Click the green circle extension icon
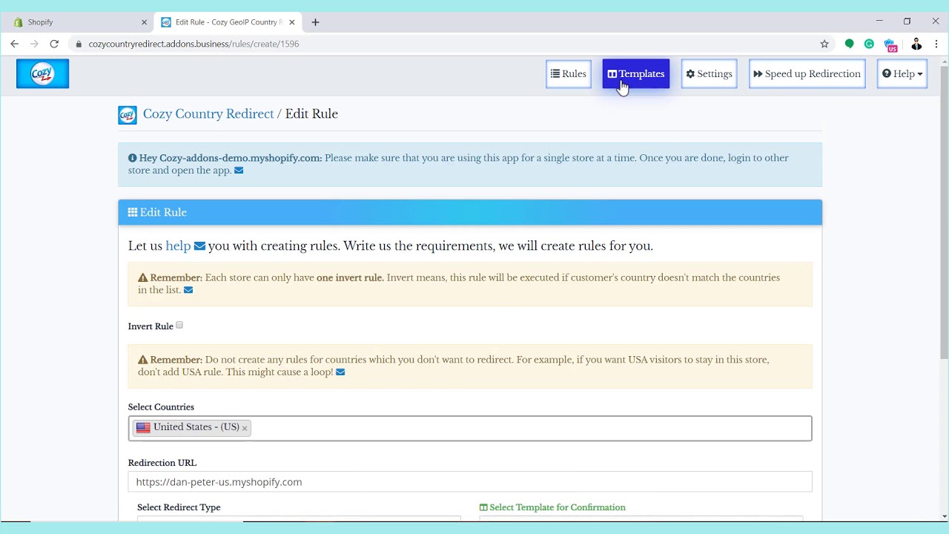Viewport: 949px width, 534px height. point(850,44)
